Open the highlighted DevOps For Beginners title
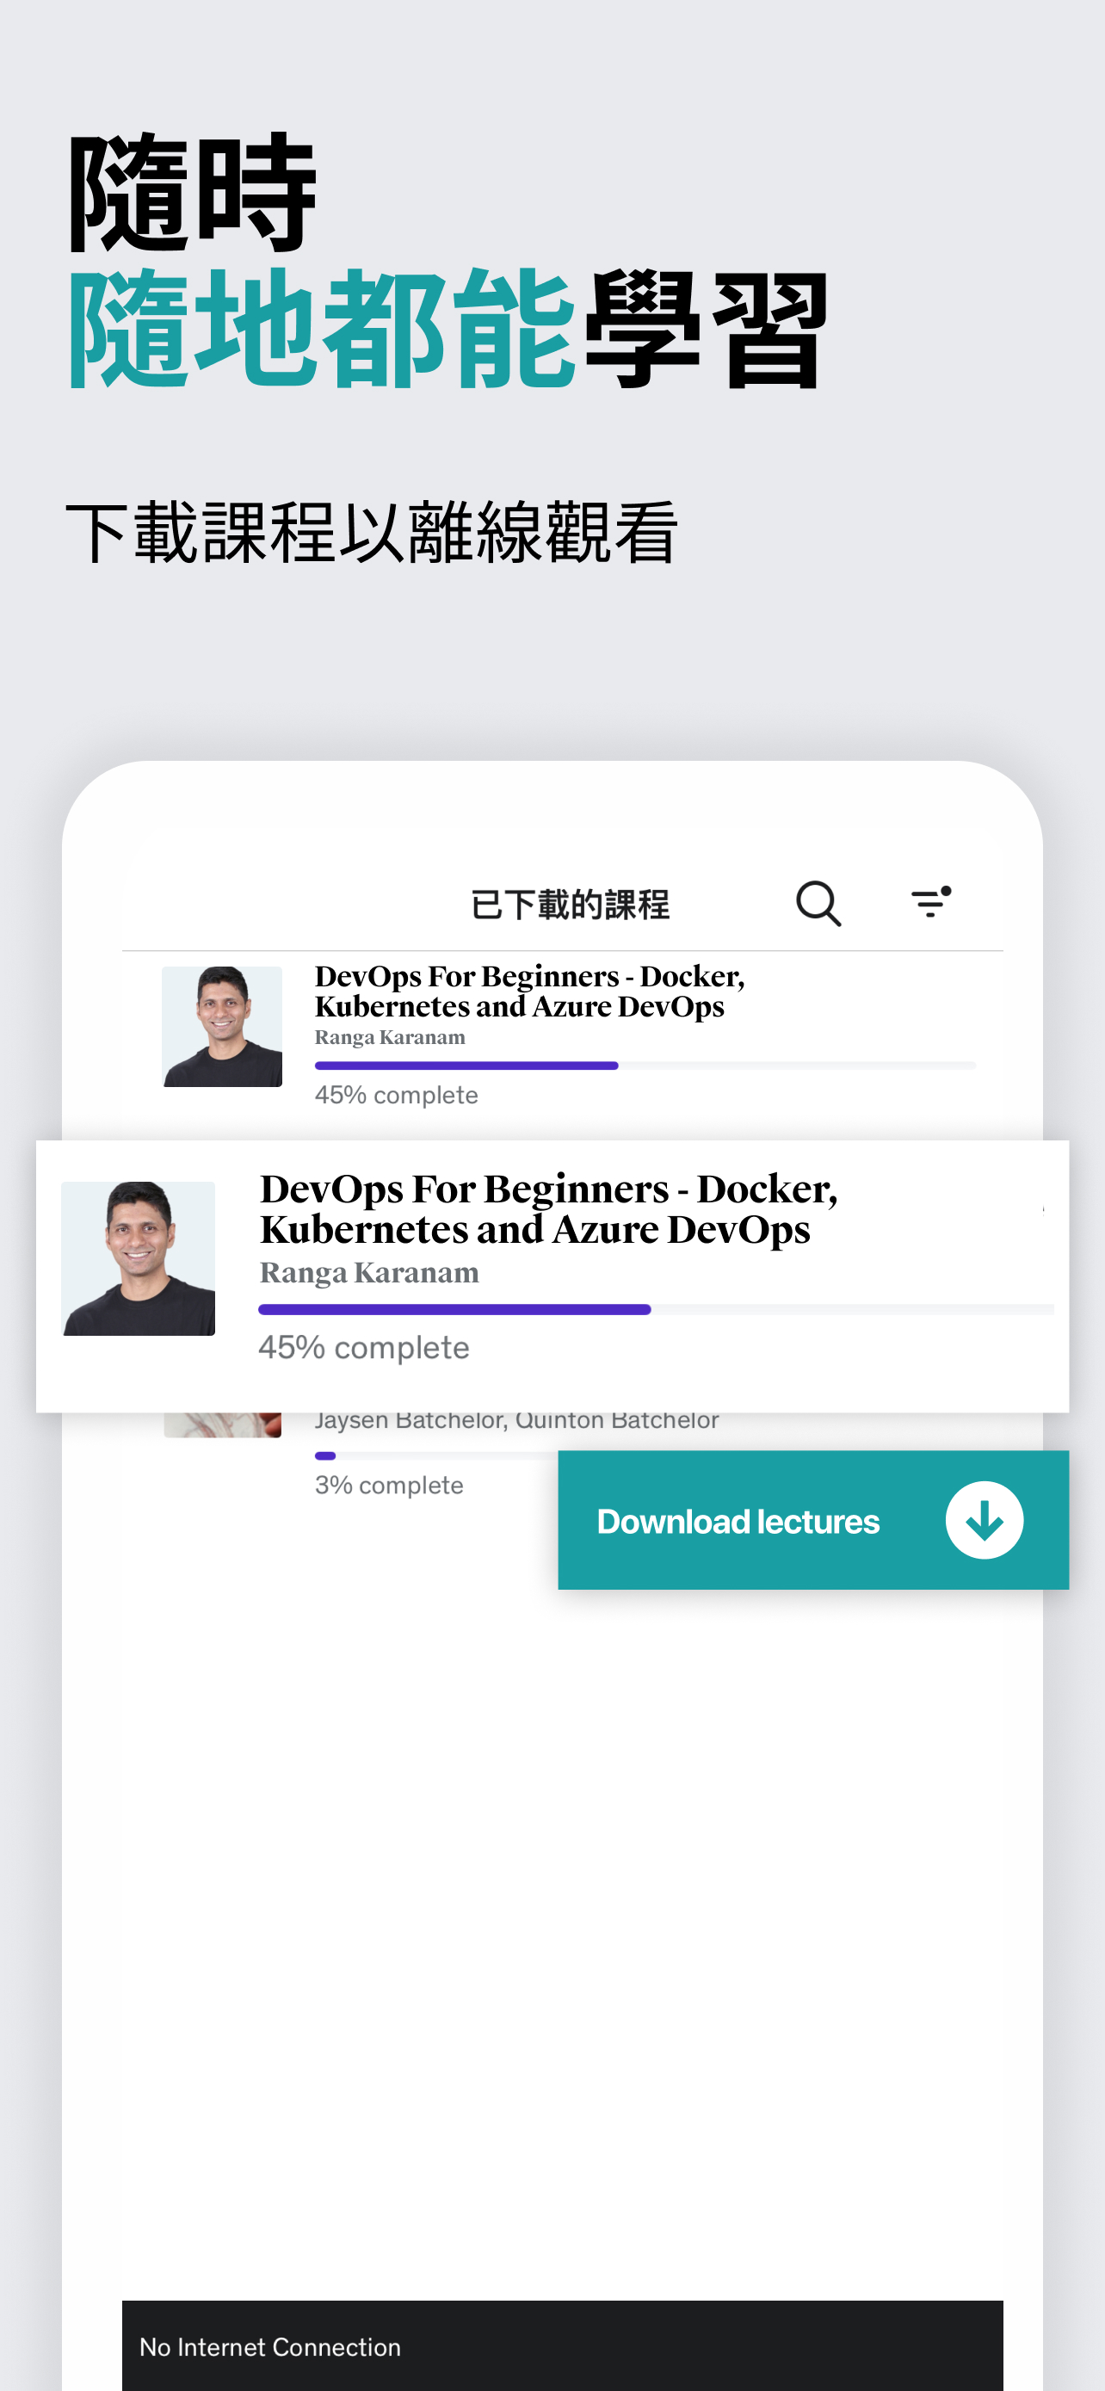The height and width of the screenshot is (2391, 1105). point(548,1208)
